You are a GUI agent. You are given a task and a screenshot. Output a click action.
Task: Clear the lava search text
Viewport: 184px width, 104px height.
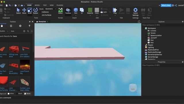click(x=24, y=31)
